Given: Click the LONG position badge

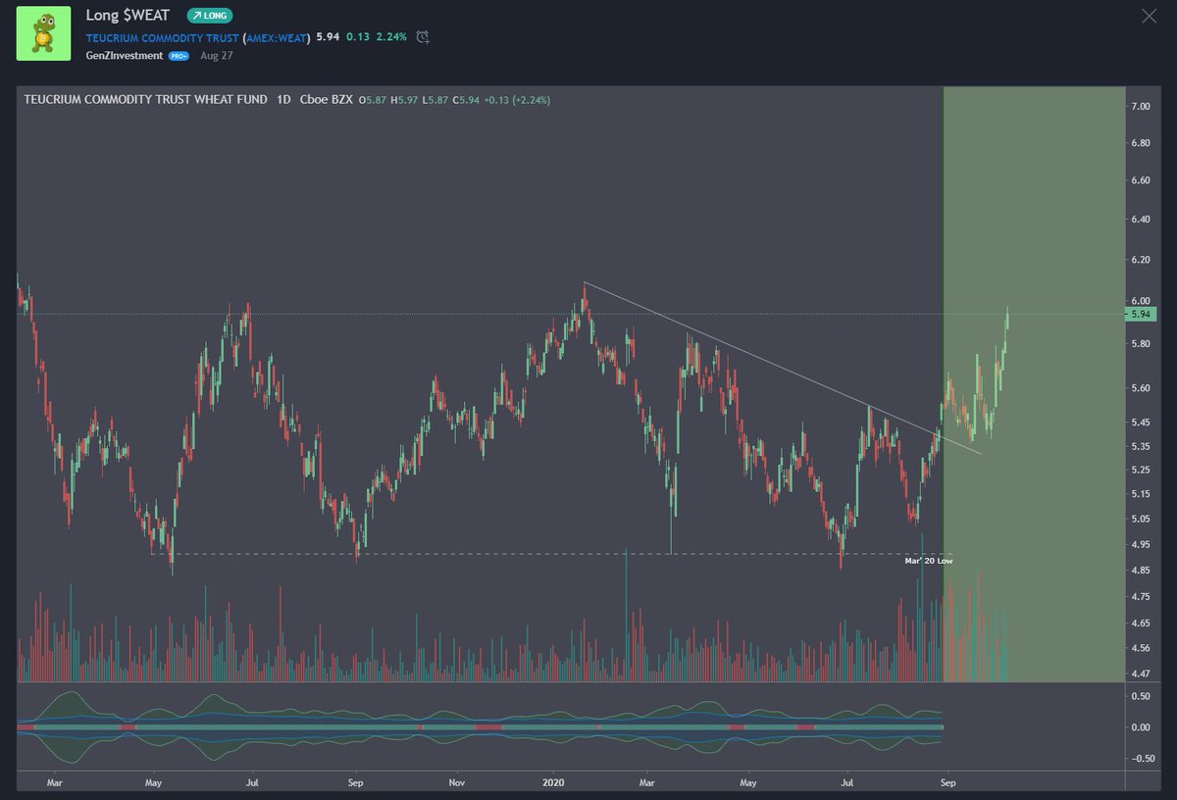Looking at the screenshot, I should click(x=209, y=17).
